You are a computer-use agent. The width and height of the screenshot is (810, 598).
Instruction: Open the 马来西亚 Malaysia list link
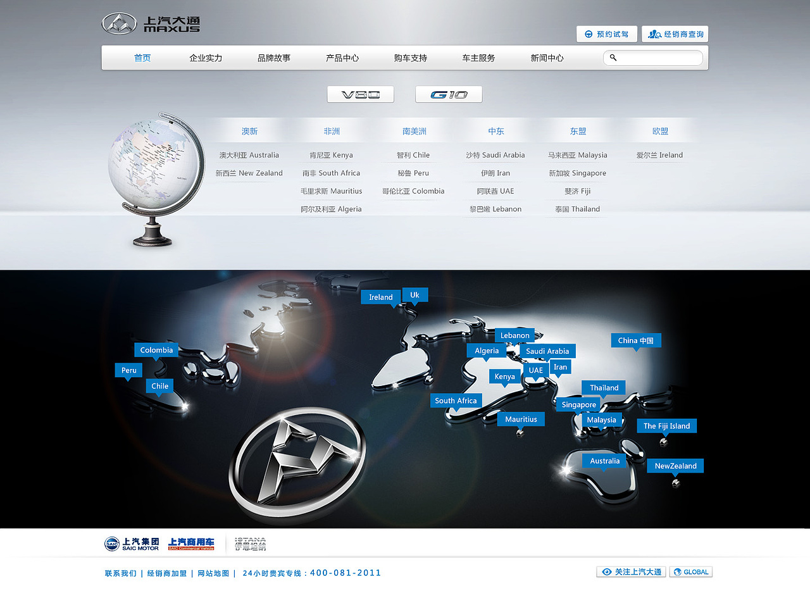pyautogui.click(x=578, y=155)
